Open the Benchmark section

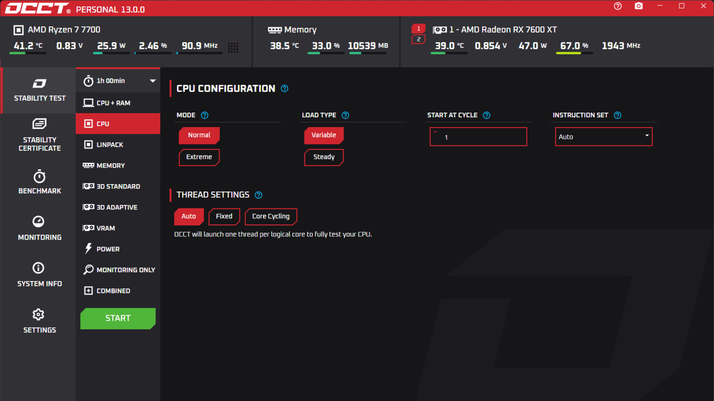pyautogui.click(x=39, y=182)
